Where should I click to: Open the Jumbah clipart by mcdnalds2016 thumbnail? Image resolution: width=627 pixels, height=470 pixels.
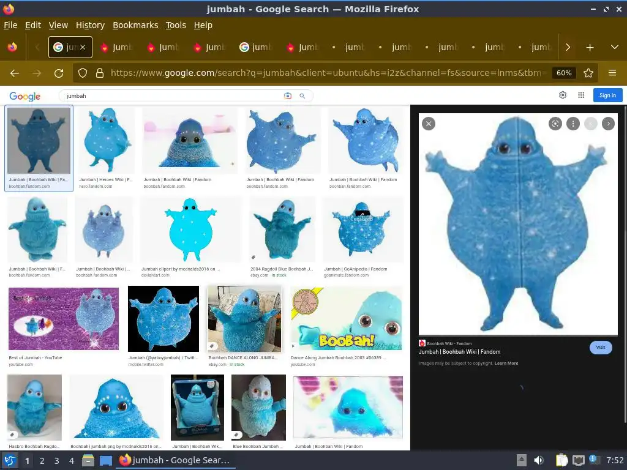click(x=191, y=229)
